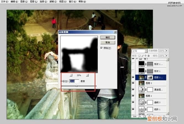Cancel the blur dialog with 取消

point(108,42)
